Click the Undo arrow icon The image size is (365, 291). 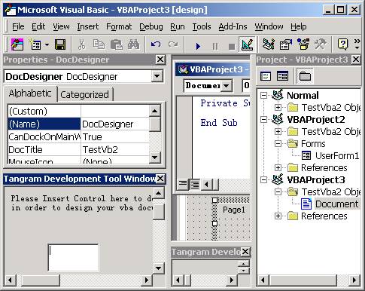(x=156, y=44)
